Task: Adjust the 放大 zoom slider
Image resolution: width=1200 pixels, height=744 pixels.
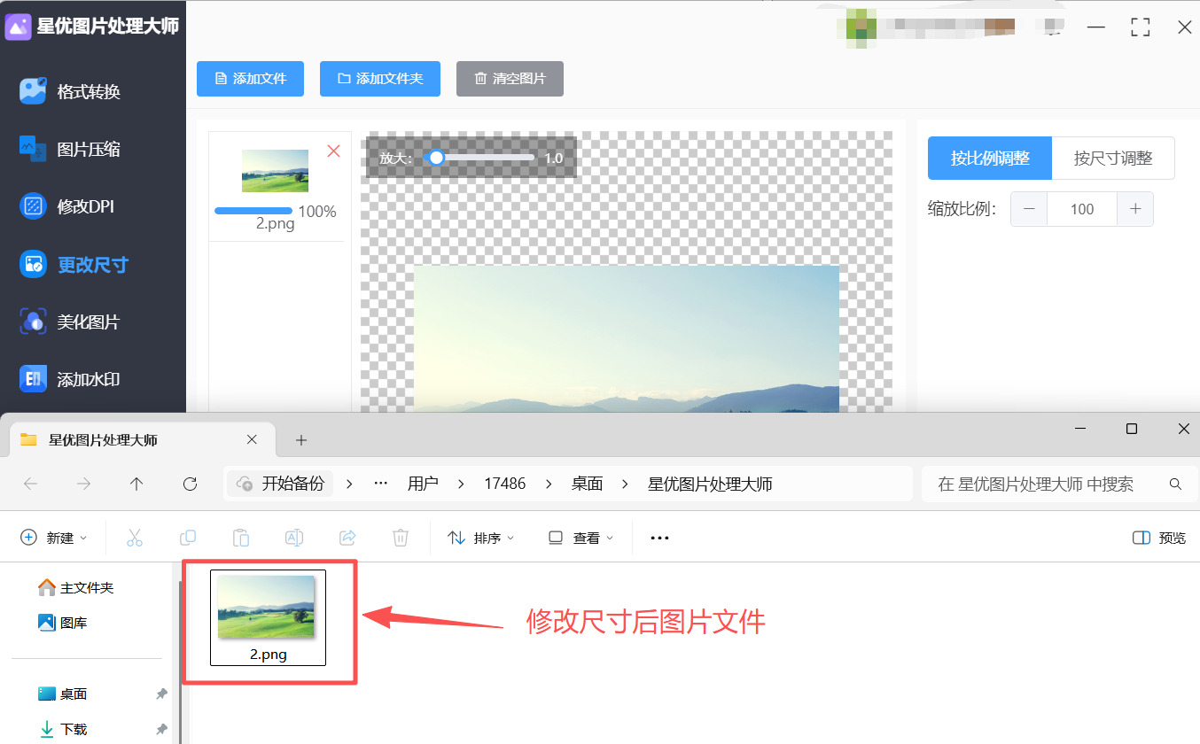Action: click(436, 157)
